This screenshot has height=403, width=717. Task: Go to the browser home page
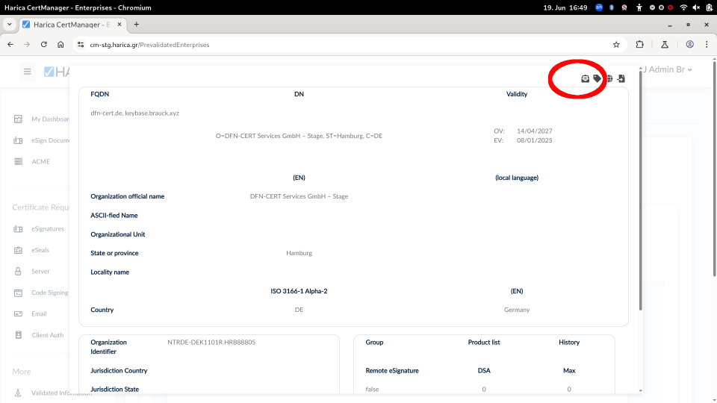click(60, 44)
